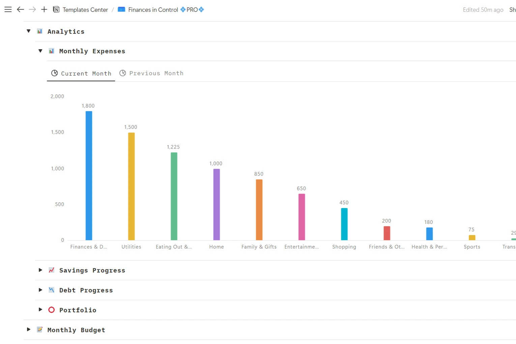
Task: Expand the Monthly Budget toggle
Action: (29, 329)
